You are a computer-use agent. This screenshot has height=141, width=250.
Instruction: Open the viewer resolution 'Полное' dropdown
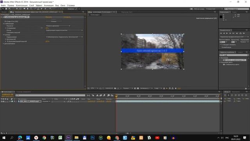point(128,88)
